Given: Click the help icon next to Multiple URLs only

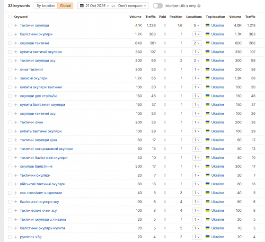Looking at the screenshot, I should [x=199, y=6].
